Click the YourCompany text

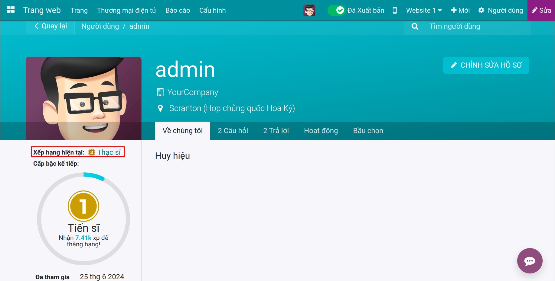(193, 92)
